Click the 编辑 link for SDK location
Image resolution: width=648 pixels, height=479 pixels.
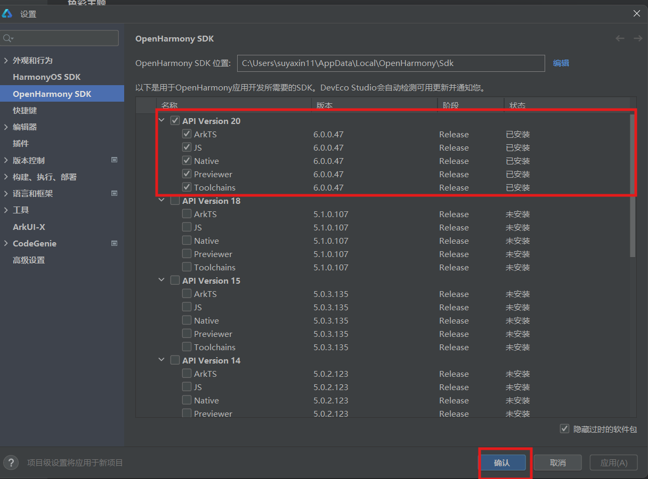point(561,63)
